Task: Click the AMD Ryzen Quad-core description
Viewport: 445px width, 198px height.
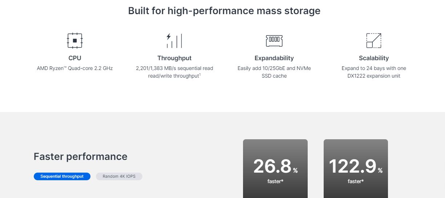Action: [x=75, y=68]
